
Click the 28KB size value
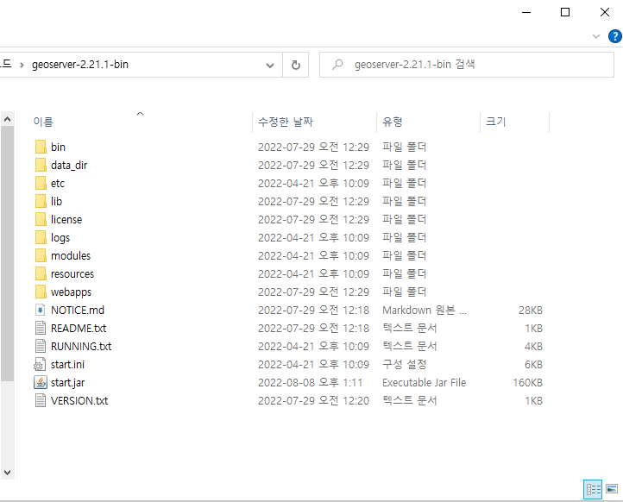point(531,311)
